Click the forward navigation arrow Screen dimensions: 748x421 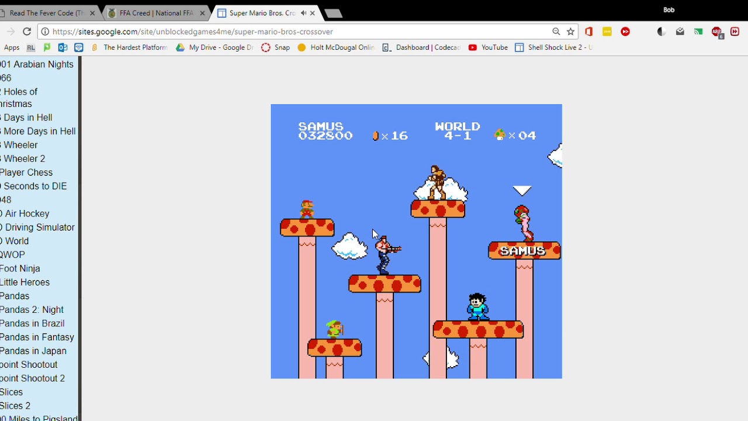[x=10, y=32]
